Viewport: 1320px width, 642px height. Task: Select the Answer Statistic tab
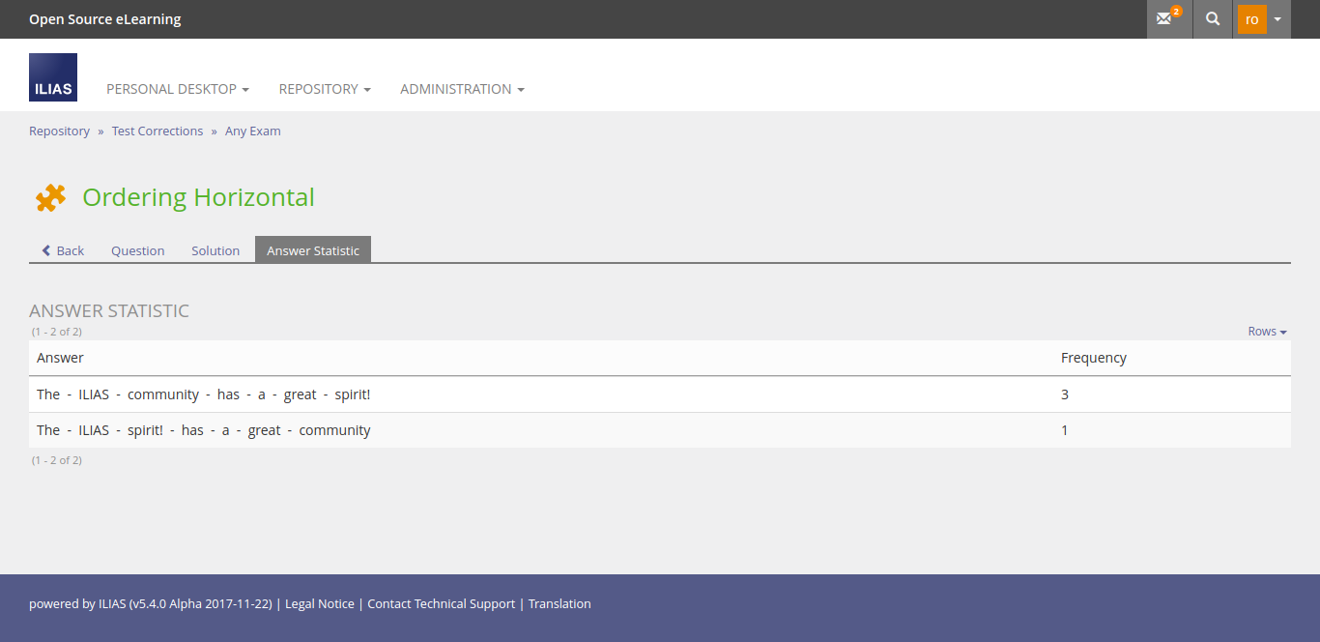pyautogui.click(x=313, y=250)
